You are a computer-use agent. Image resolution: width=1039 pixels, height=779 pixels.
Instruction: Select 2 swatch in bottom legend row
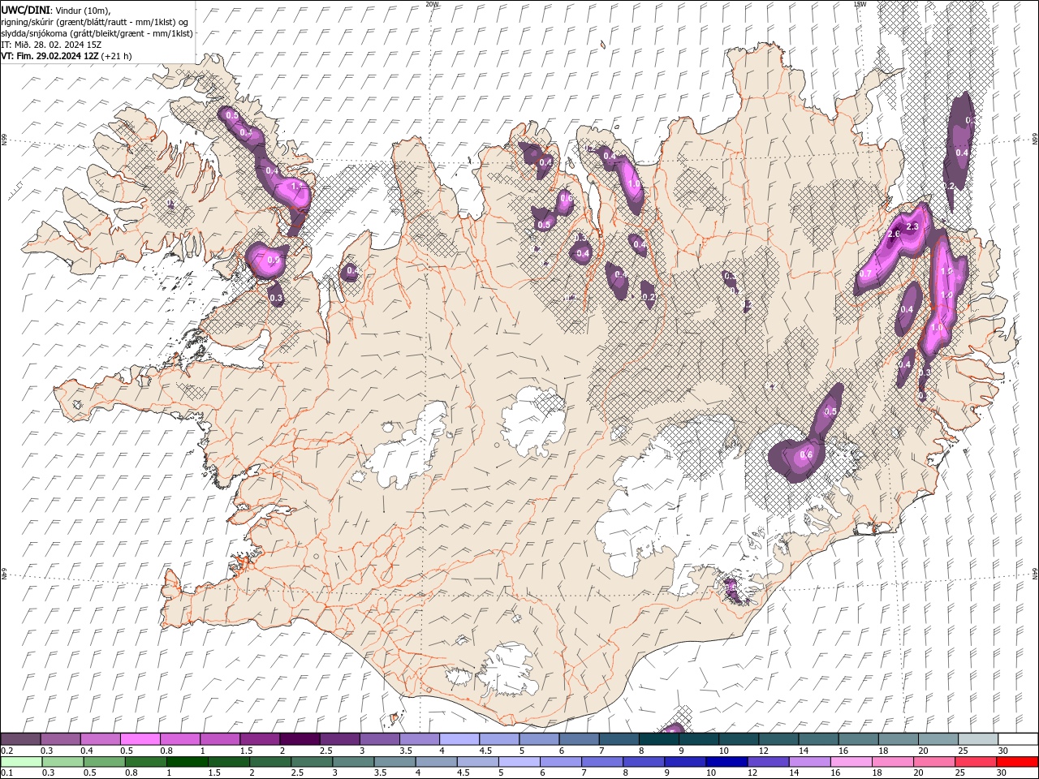[x=269, y=762]
